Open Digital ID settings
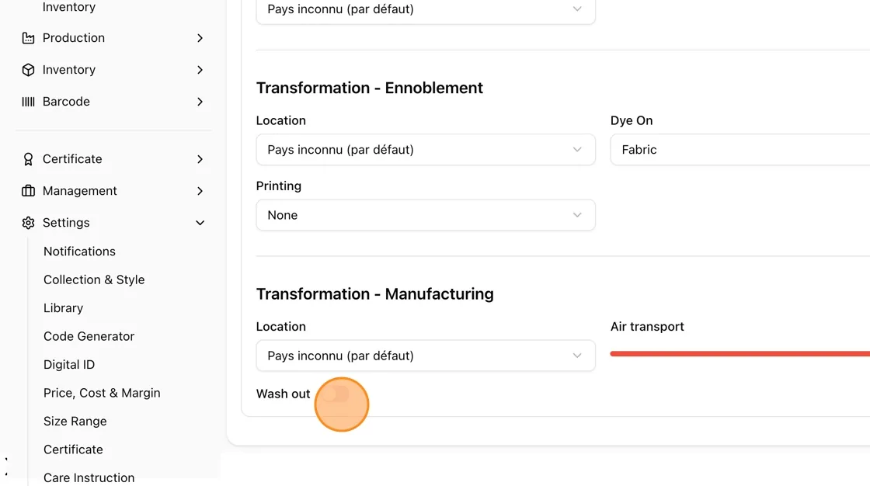Image resolution: width=870 pixels, height=486 pixels. click(x=69, y=365)
